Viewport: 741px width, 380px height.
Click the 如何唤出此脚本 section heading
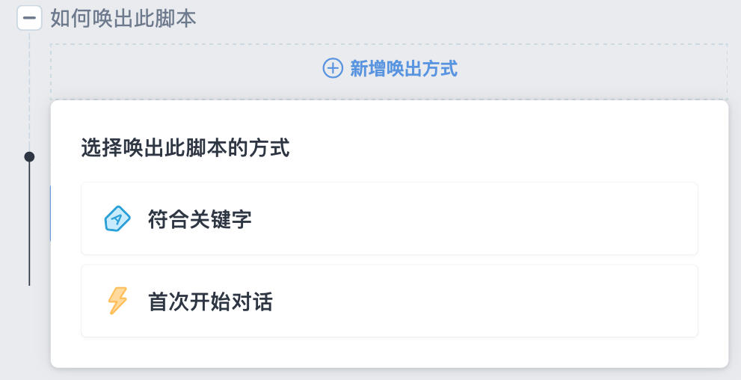click(123, 19)
